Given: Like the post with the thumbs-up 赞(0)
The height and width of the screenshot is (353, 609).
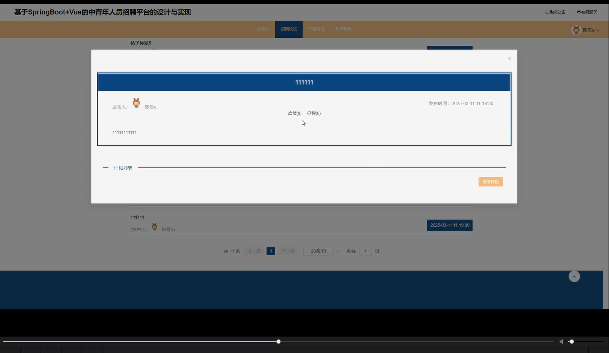Looking at the screenshot, I should tap(294, 113).
